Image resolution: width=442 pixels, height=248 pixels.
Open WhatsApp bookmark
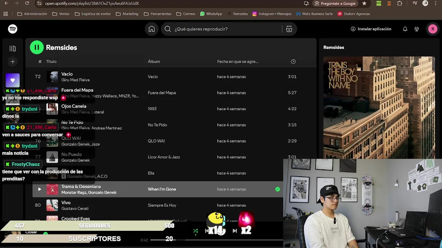tap(211, 14)
